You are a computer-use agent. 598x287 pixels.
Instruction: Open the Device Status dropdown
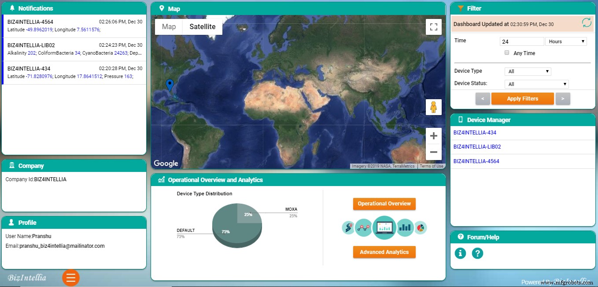click(x=536, y=84)
